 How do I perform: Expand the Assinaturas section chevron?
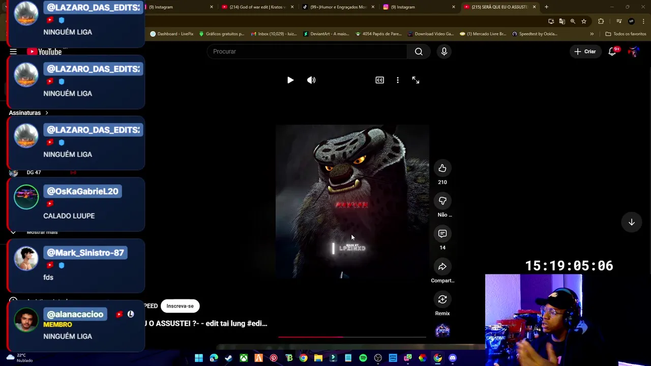click(x=46, y=113)
